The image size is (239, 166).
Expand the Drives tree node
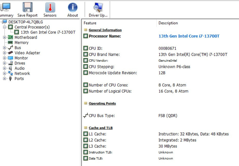(5, 63)
